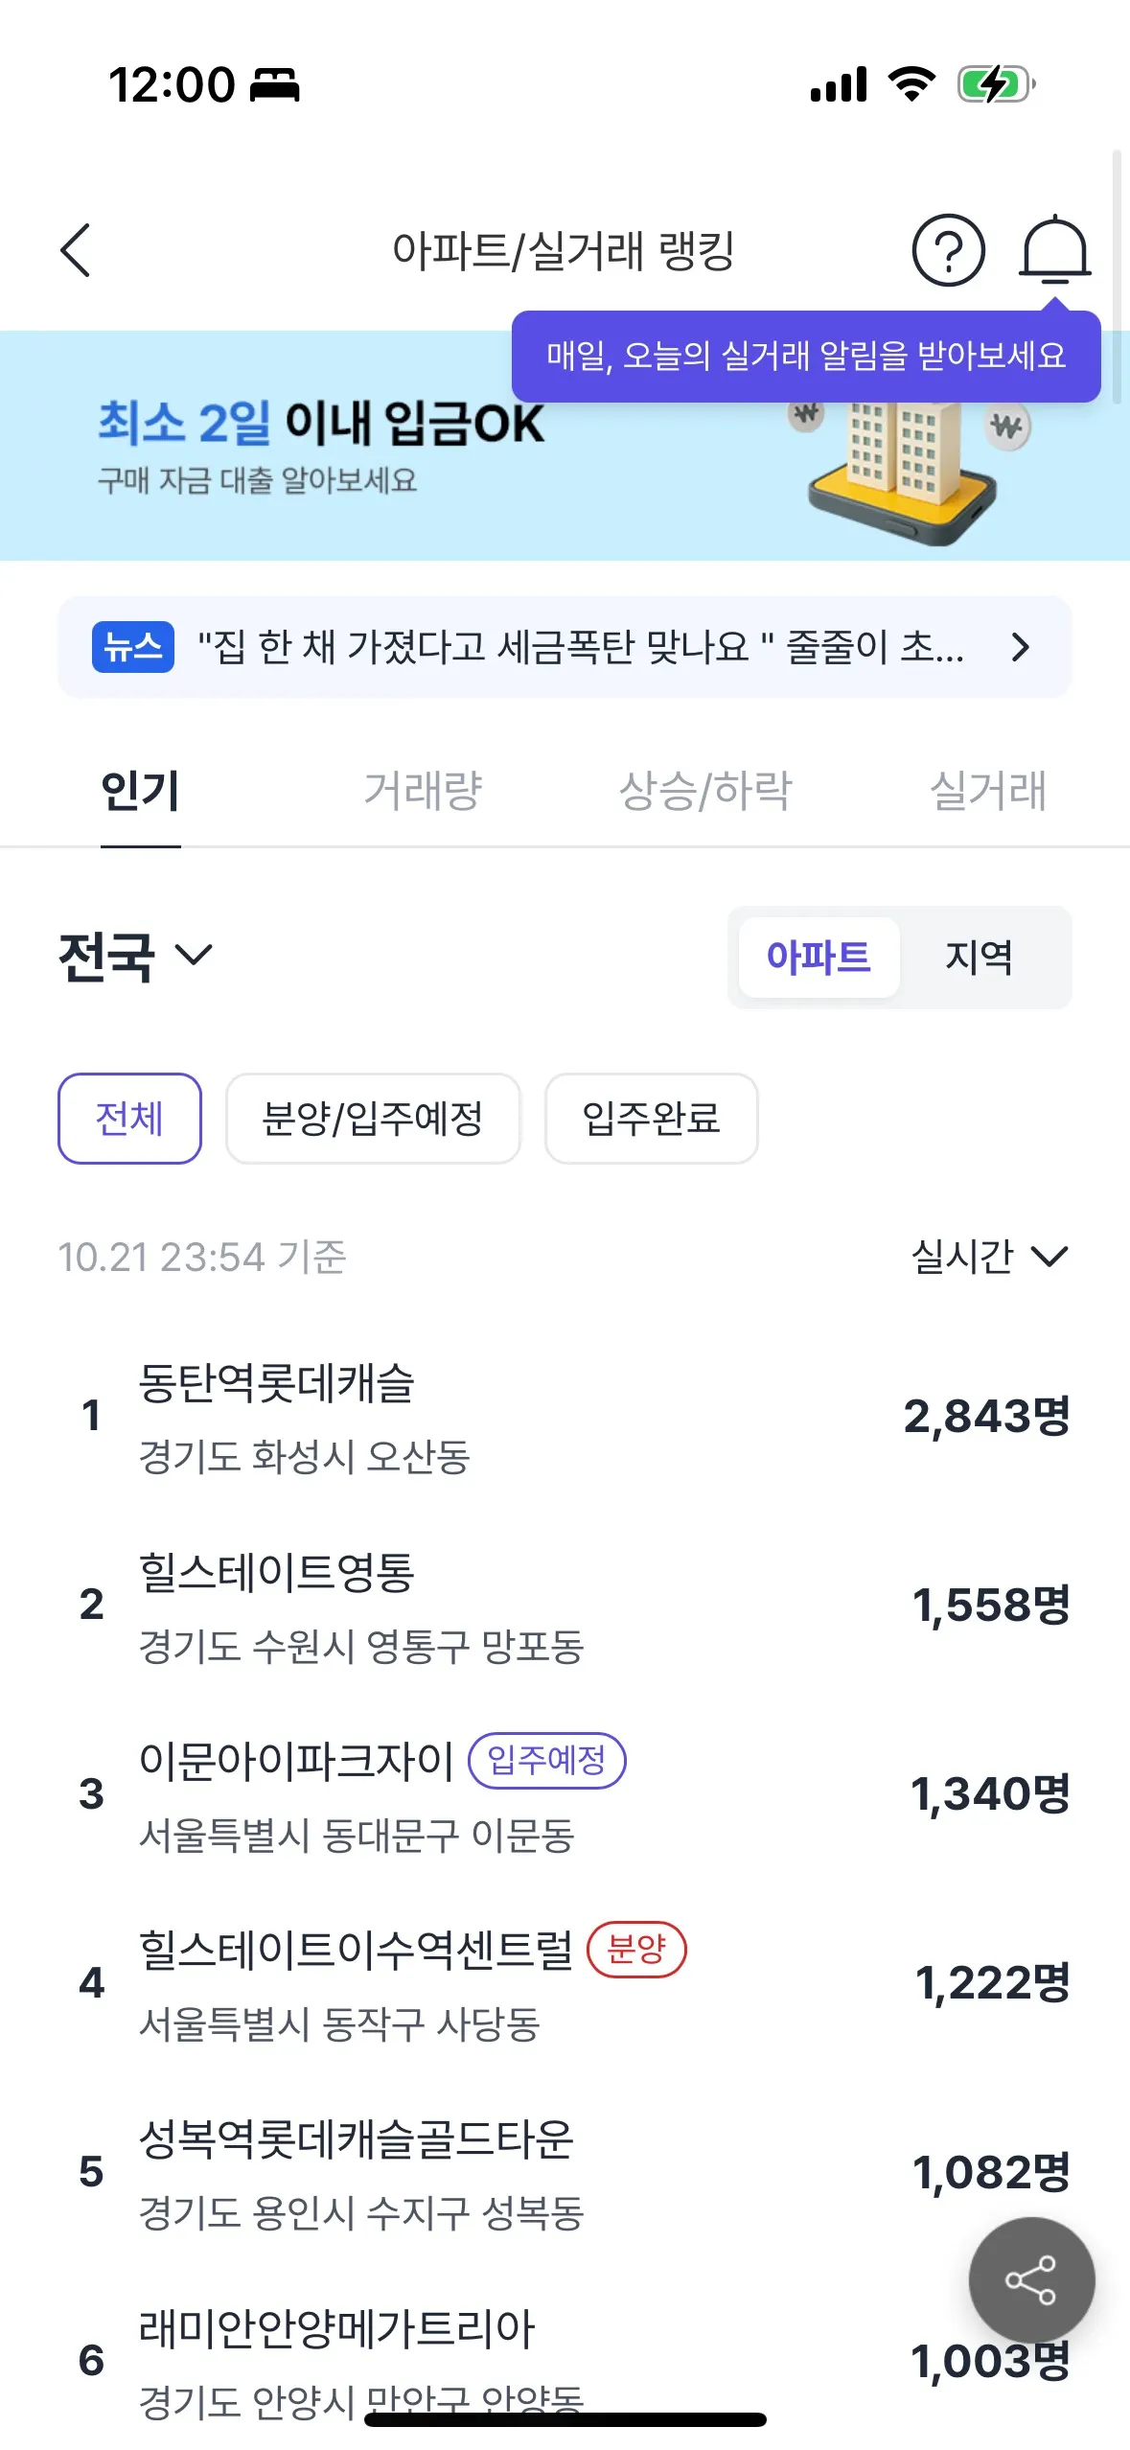Switch toggle to 아파트 view
Viewport: 1130px width, 2450px height.
coord(819,957)
